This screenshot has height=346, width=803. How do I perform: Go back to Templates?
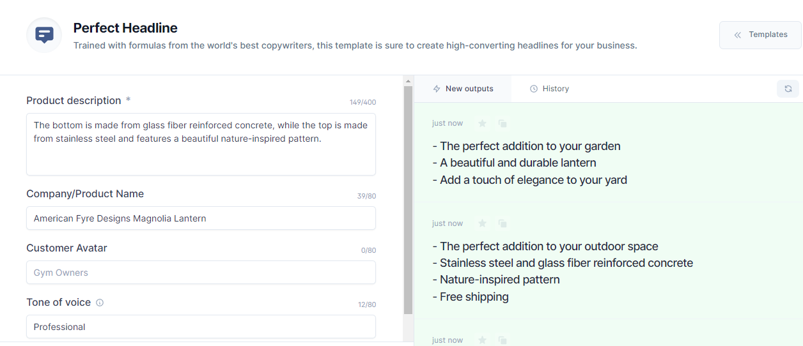tap(760, 35)
